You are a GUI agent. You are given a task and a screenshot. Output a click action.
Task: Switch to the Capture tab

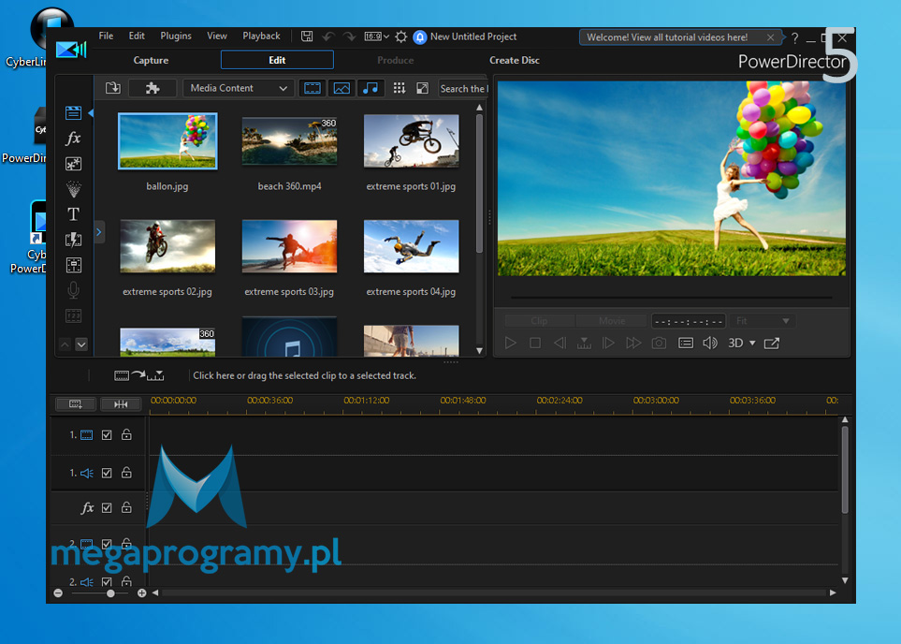(152, 60)
